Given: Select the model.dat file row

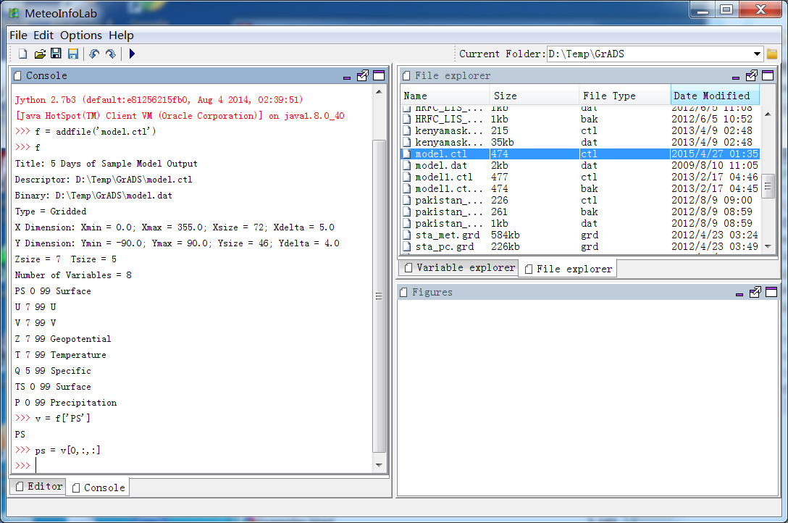Looking at the screenshot, I should pyautogui.click(x=580, y=165).
